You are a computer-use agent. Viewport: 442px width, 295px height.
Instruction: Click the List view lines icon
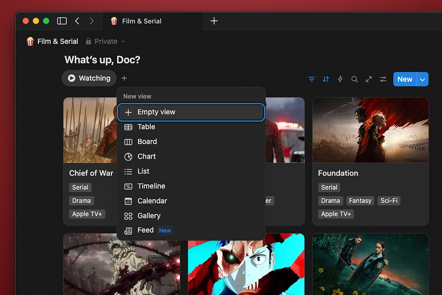(128, 171)
